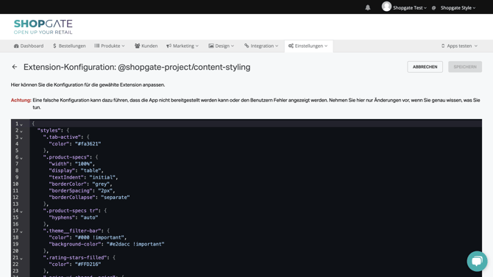Click the "initial" textIndent value
Screen dimensions: 493x277
pos(102,178)
